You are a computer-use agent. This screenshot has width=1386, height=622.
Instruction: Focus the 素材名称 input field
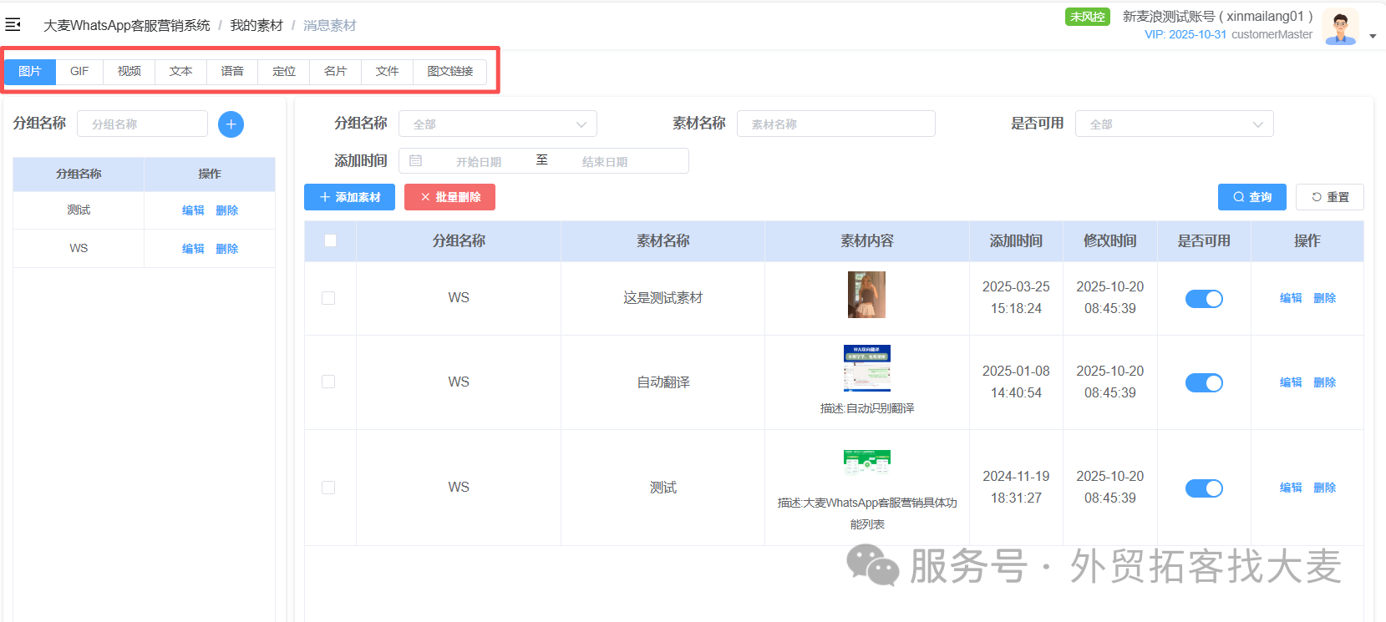point(835,124)
